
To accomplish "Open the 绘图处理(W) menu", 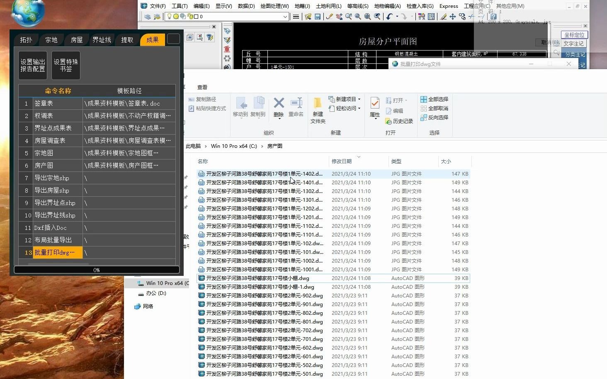I will 274,6.
